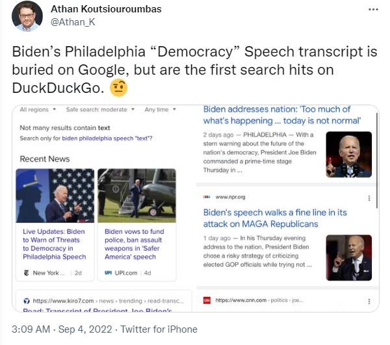Click the search results vertical scrollbar
The image size is (390, 345).
click(377, 160)
